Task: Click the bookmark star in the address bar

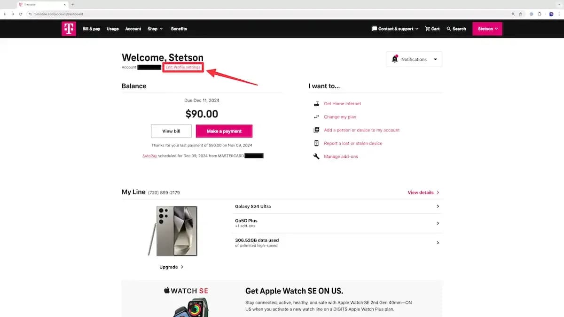Action: coord(520,14)
